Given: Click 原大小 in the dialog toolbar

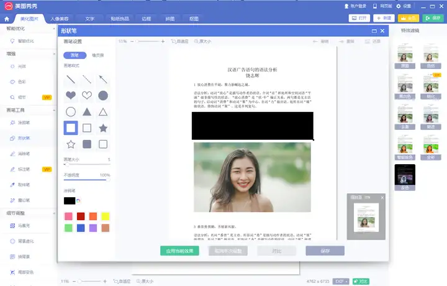Looking at the screenshot, I should point(202,42).
